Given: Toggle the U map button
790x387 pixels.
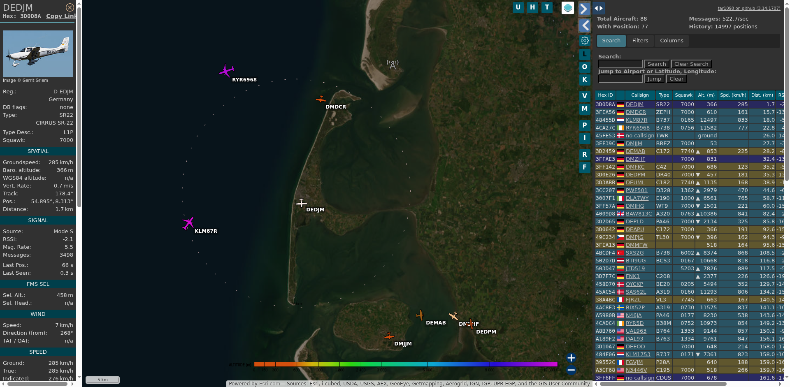Looking at the screenshot, I should coord(518,7).
